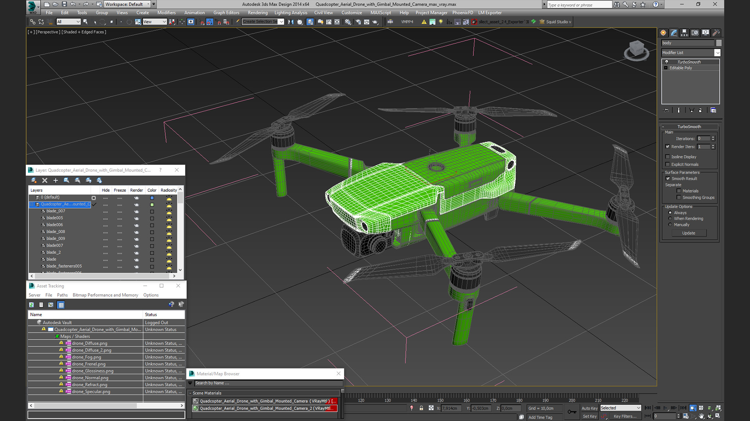This screenshot has height=421, width=750.
Task: Click color swatch of Quadcopter layer row
Action: (x=152, y=205)
